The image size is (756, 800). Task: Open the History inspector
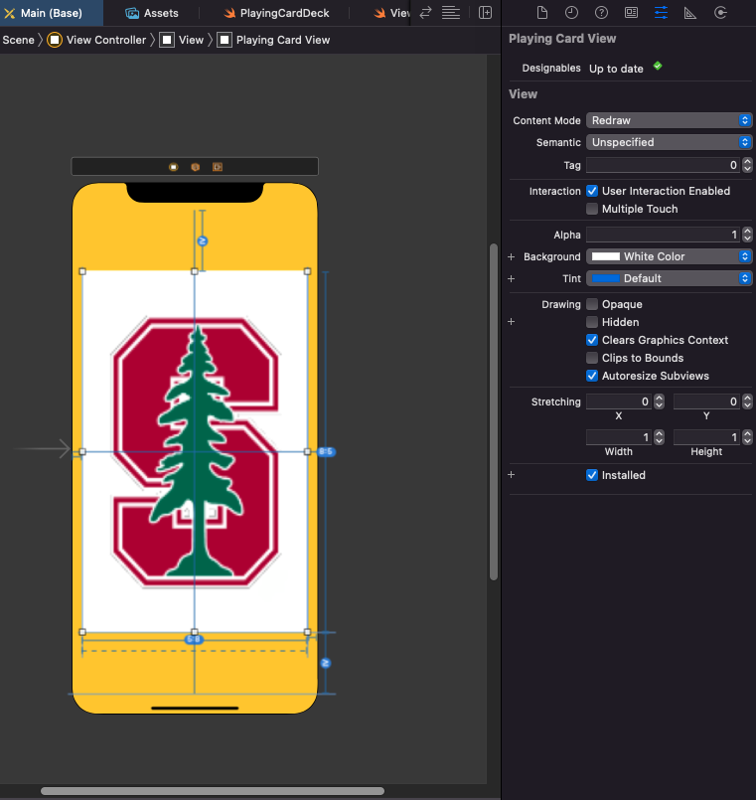tap(572, 13)
